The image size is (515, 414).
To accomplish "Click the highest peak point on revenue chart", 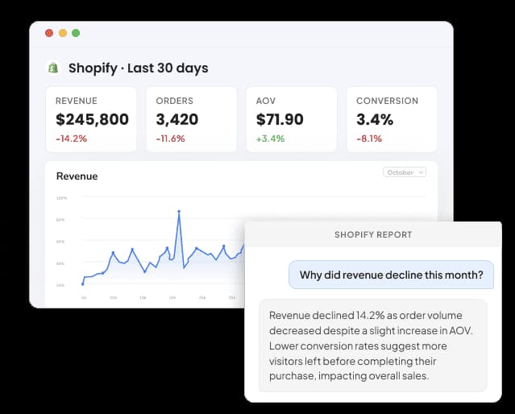I will click(x=179, y=212).
